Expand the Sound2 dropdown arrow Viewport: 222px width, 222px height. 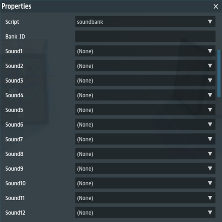tap(210, 66)
